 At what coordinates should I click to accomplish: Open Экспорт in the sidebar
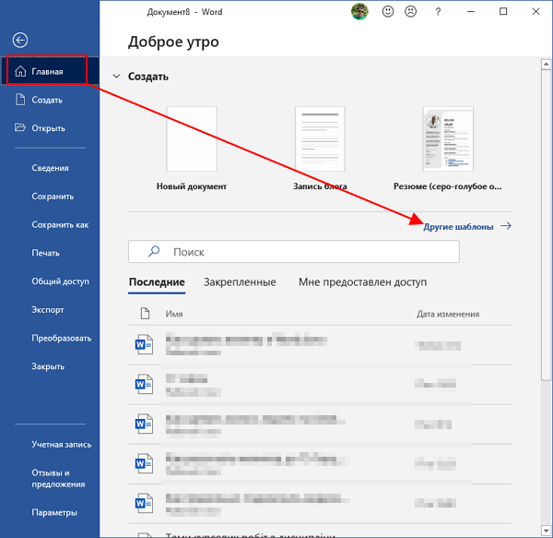pyautogui.click(x=50, y=310)
